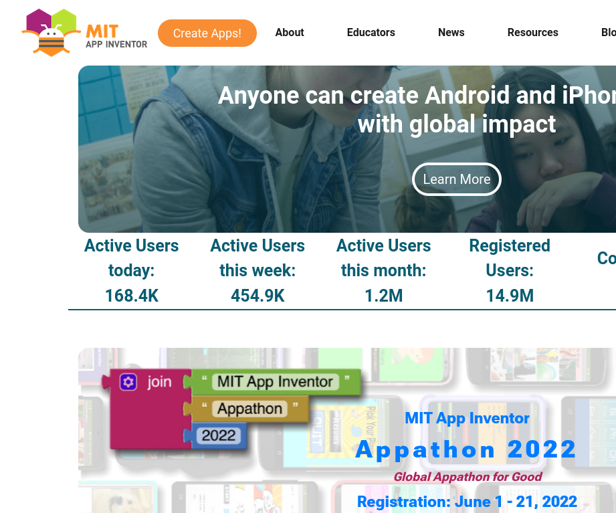
Task: Click Global Appathon for Good subtitle
Action: (468, 477)
